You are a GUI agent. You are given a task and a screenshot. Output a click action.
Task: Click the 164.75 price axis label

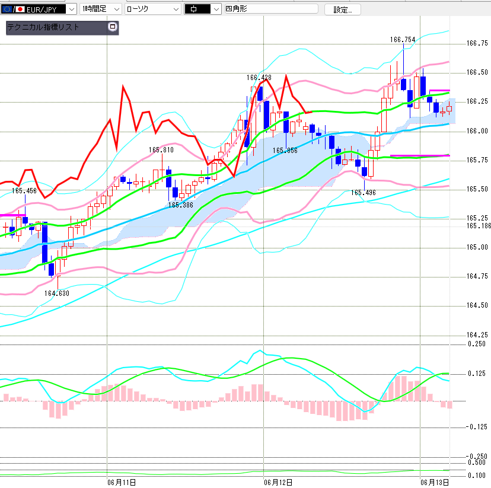[x=477, y=276]
